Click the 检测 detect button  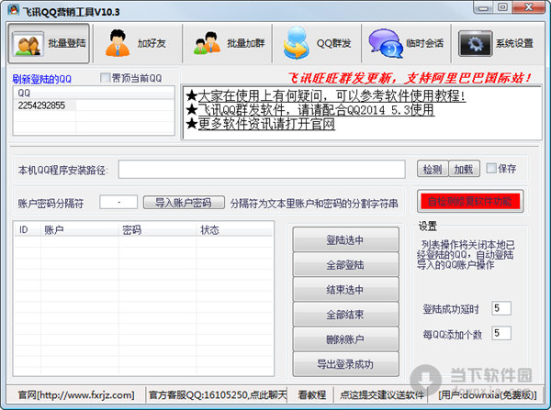[433, 170]
